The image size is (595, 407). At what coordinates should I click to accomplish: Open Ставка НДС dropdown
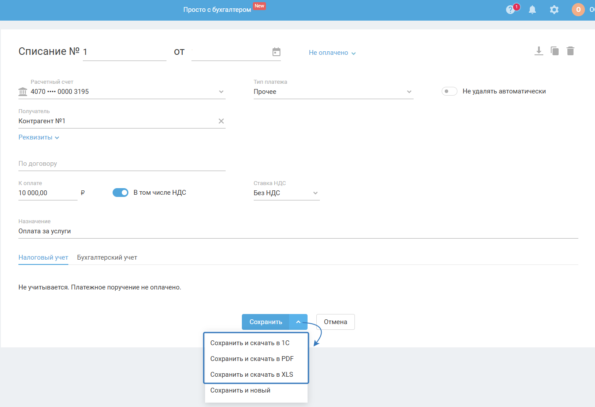coord(287,193)
